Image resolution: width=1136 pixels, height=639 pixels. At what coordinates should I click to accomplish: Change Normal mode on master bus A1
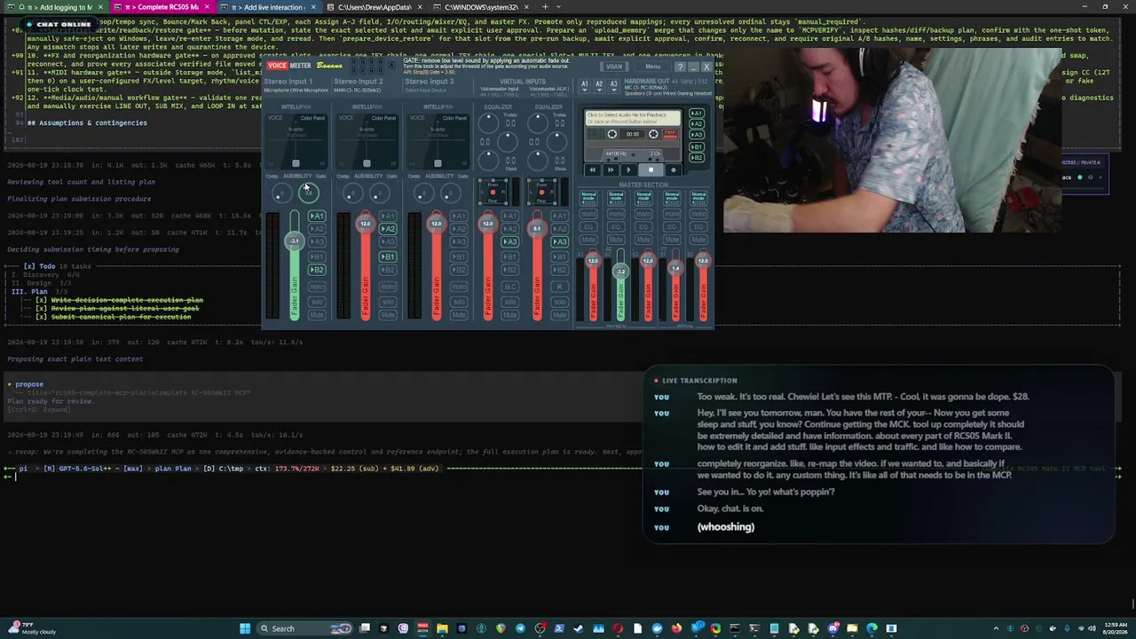pos(588,197)
